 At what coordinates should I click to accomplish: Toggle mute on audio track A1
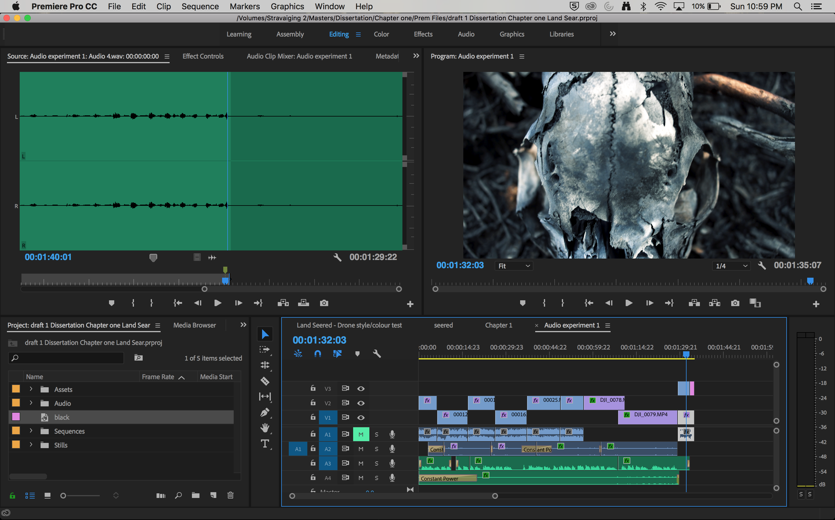point(361,434)
